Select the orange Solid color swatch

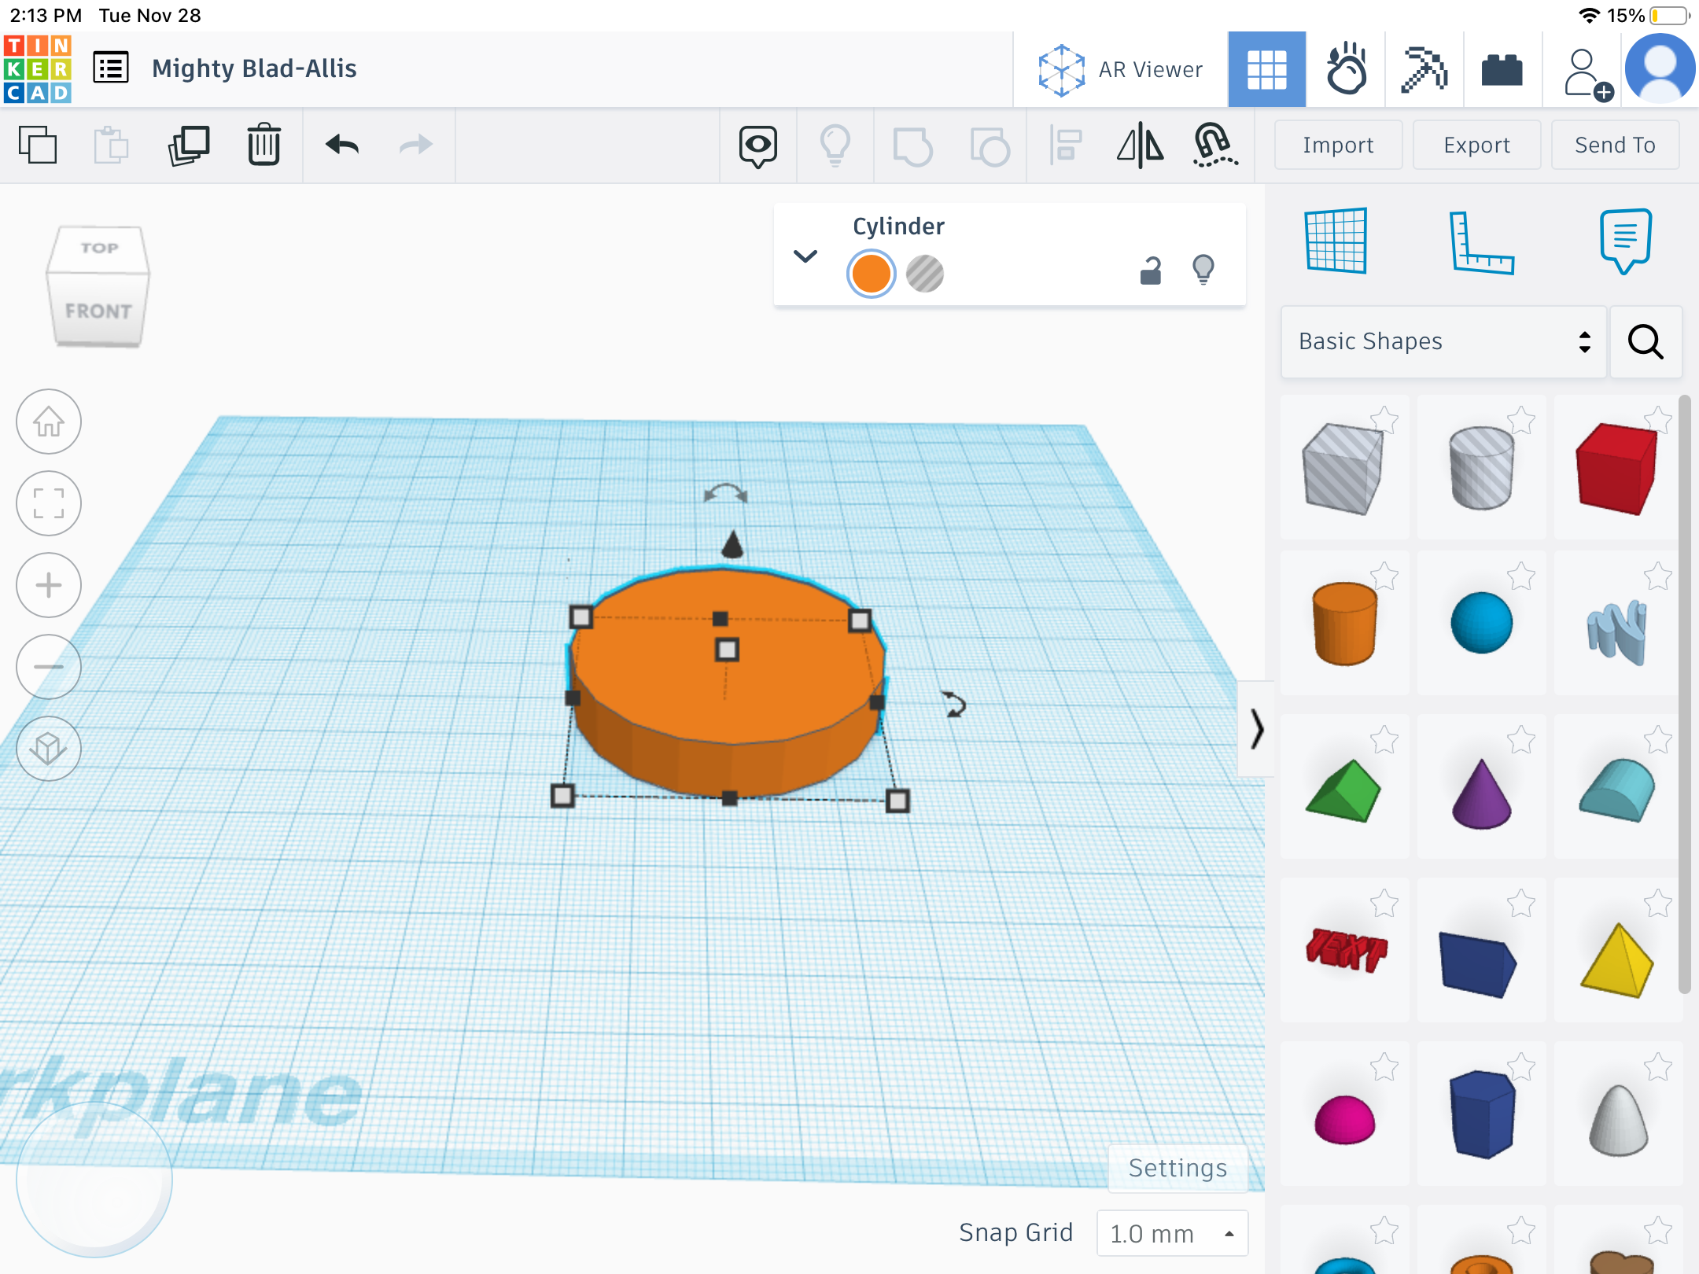[872, 274]
